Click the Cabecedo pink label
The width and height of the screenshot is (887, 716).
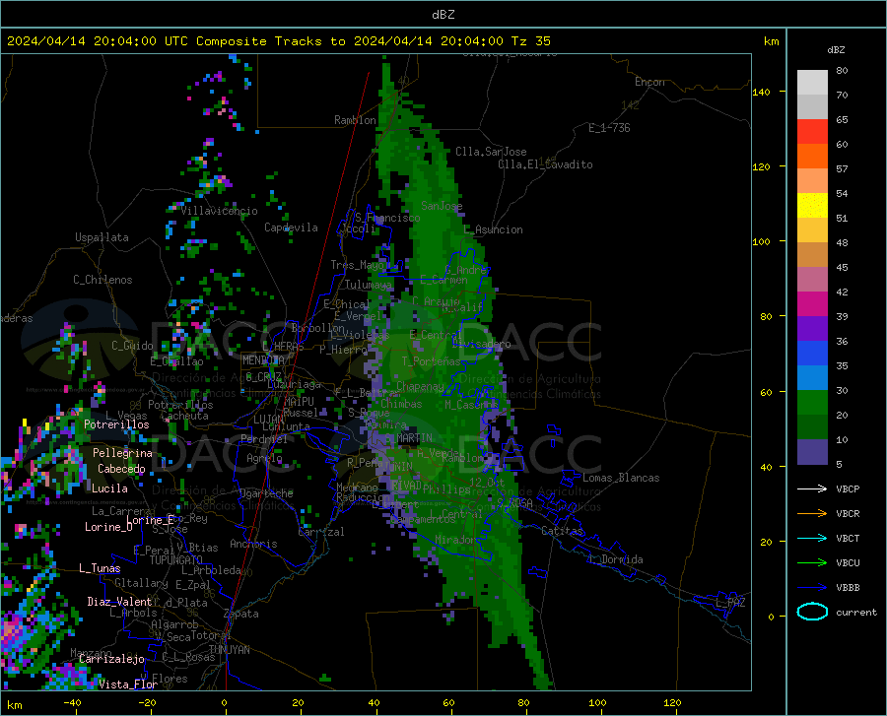click(121, 469)
